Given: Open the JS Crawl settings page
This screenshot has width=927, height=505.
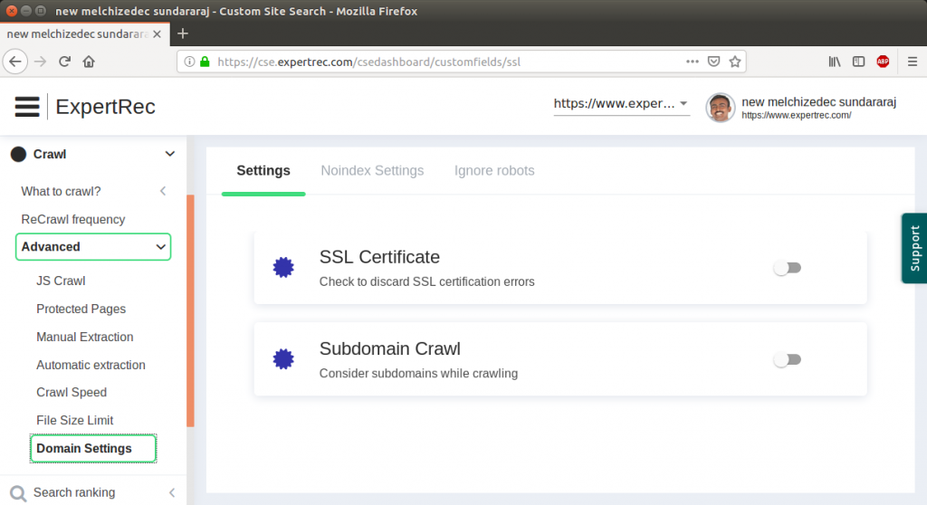Looking at the screenshot, I should click(61, 281).
